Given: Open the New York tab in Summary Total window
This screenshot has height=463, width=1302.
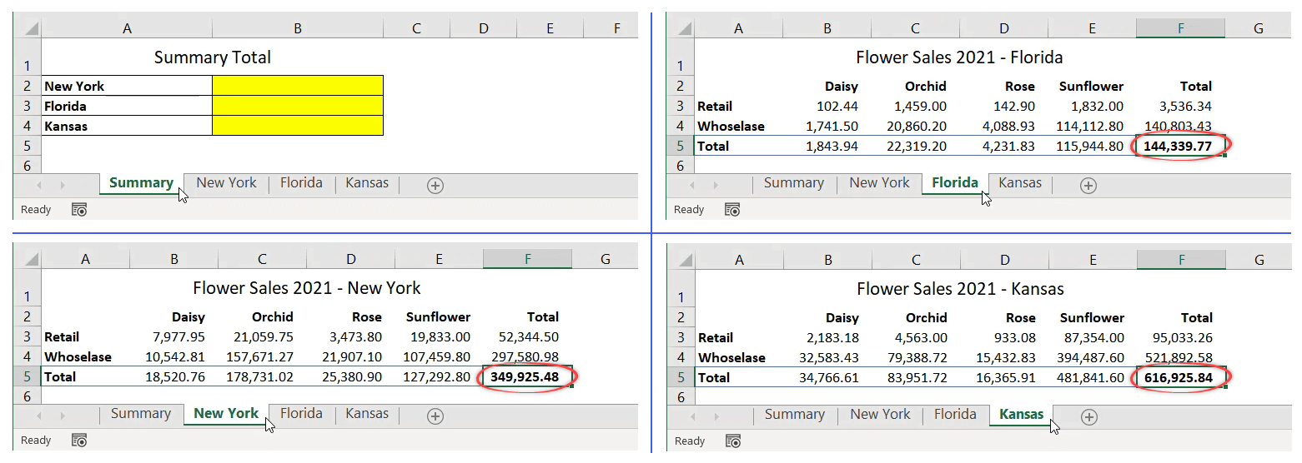Looking at the screenshot, I should pyautogui.click(x=226, y=183).
